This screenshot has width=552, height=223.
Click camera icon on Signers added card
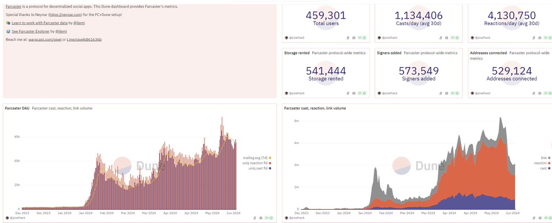pyautogui.click(x=446, y=93)
